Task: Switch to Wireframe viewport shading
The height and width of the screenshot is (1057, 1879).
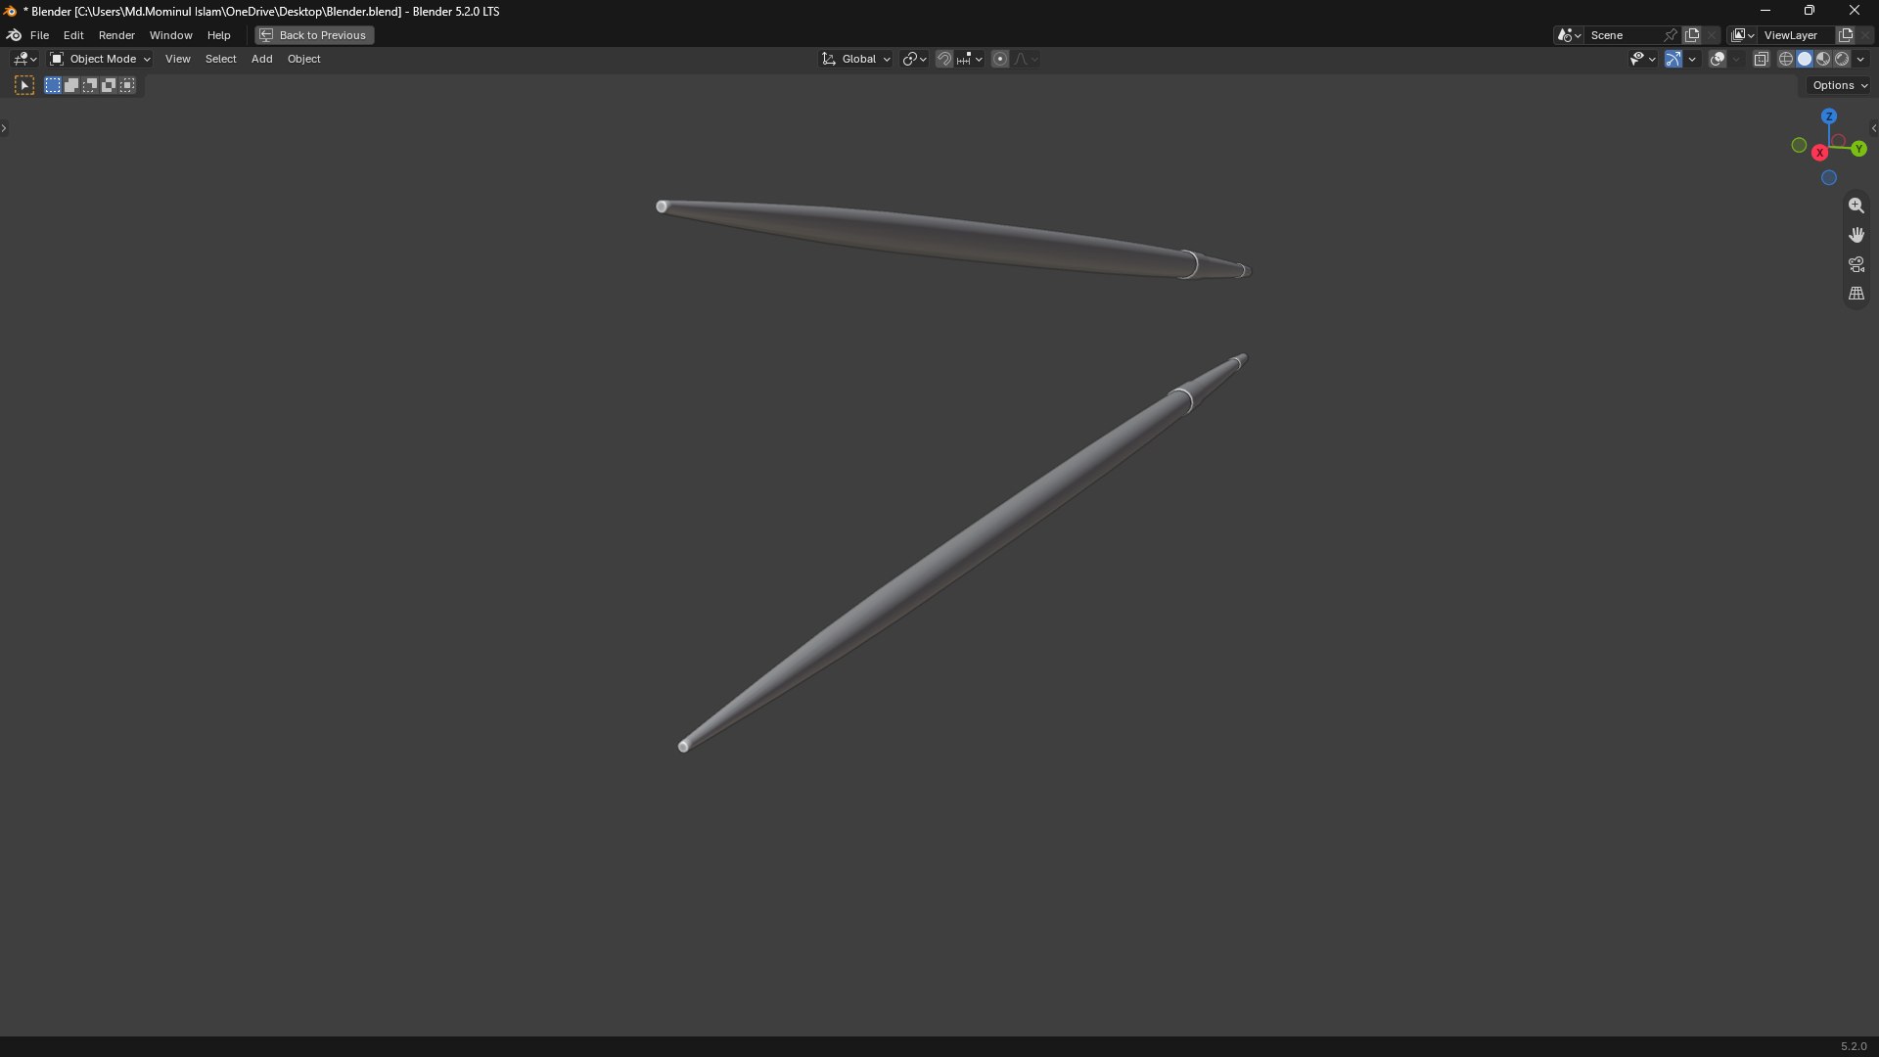Action: pyautogui.click(x=1786, y=60)
